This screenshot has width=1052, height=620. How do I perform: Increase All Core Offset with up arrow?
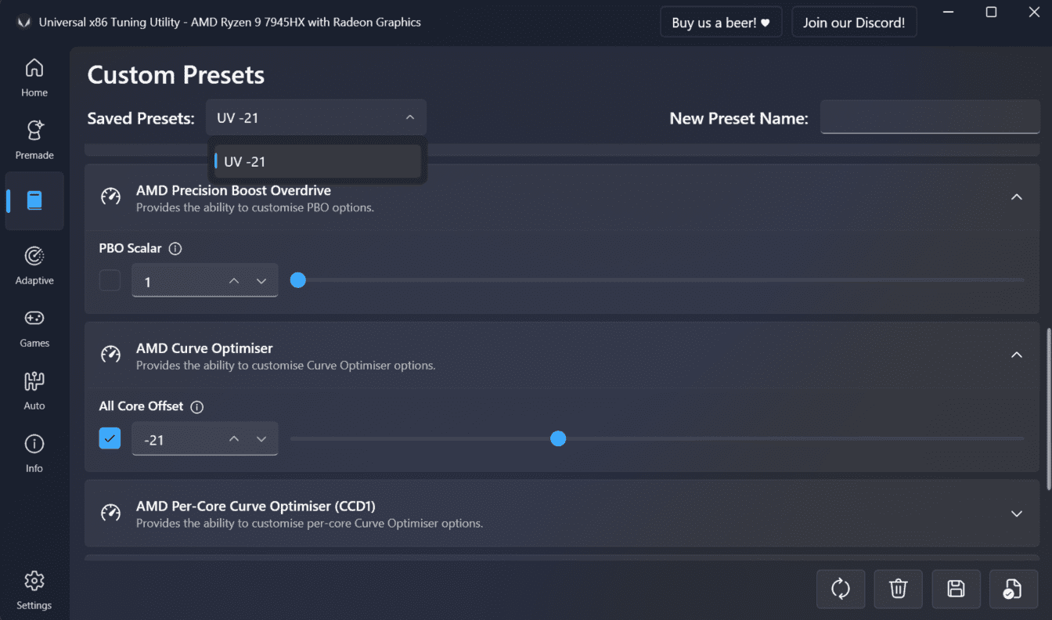point(234,439)
